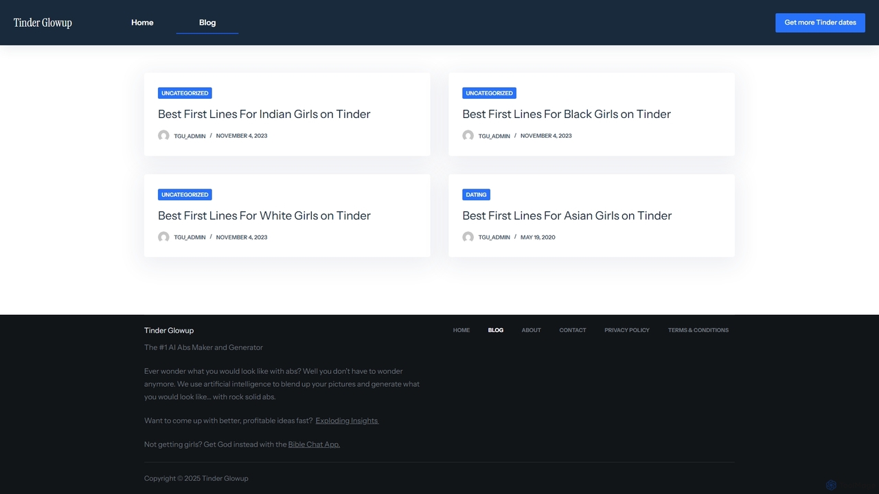Click author avatar on Asian Girls post
The height and width of the screenshot is (494, 879).
pyautogui.click(x=468, y=237)
